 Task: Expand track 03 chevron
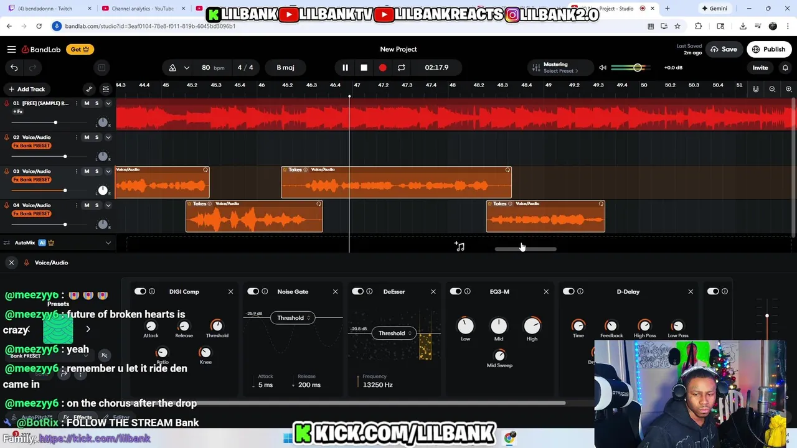[x=108, y=171]
